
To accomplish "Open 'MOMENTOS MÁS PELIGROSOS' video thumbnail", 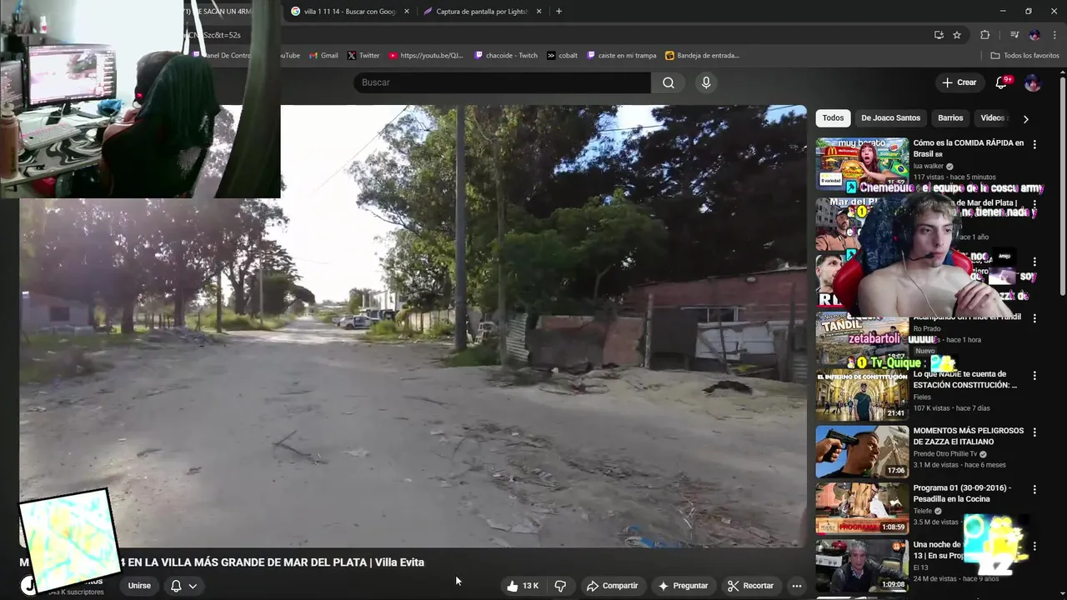I will pyautogui.click(x=862, y=452).
